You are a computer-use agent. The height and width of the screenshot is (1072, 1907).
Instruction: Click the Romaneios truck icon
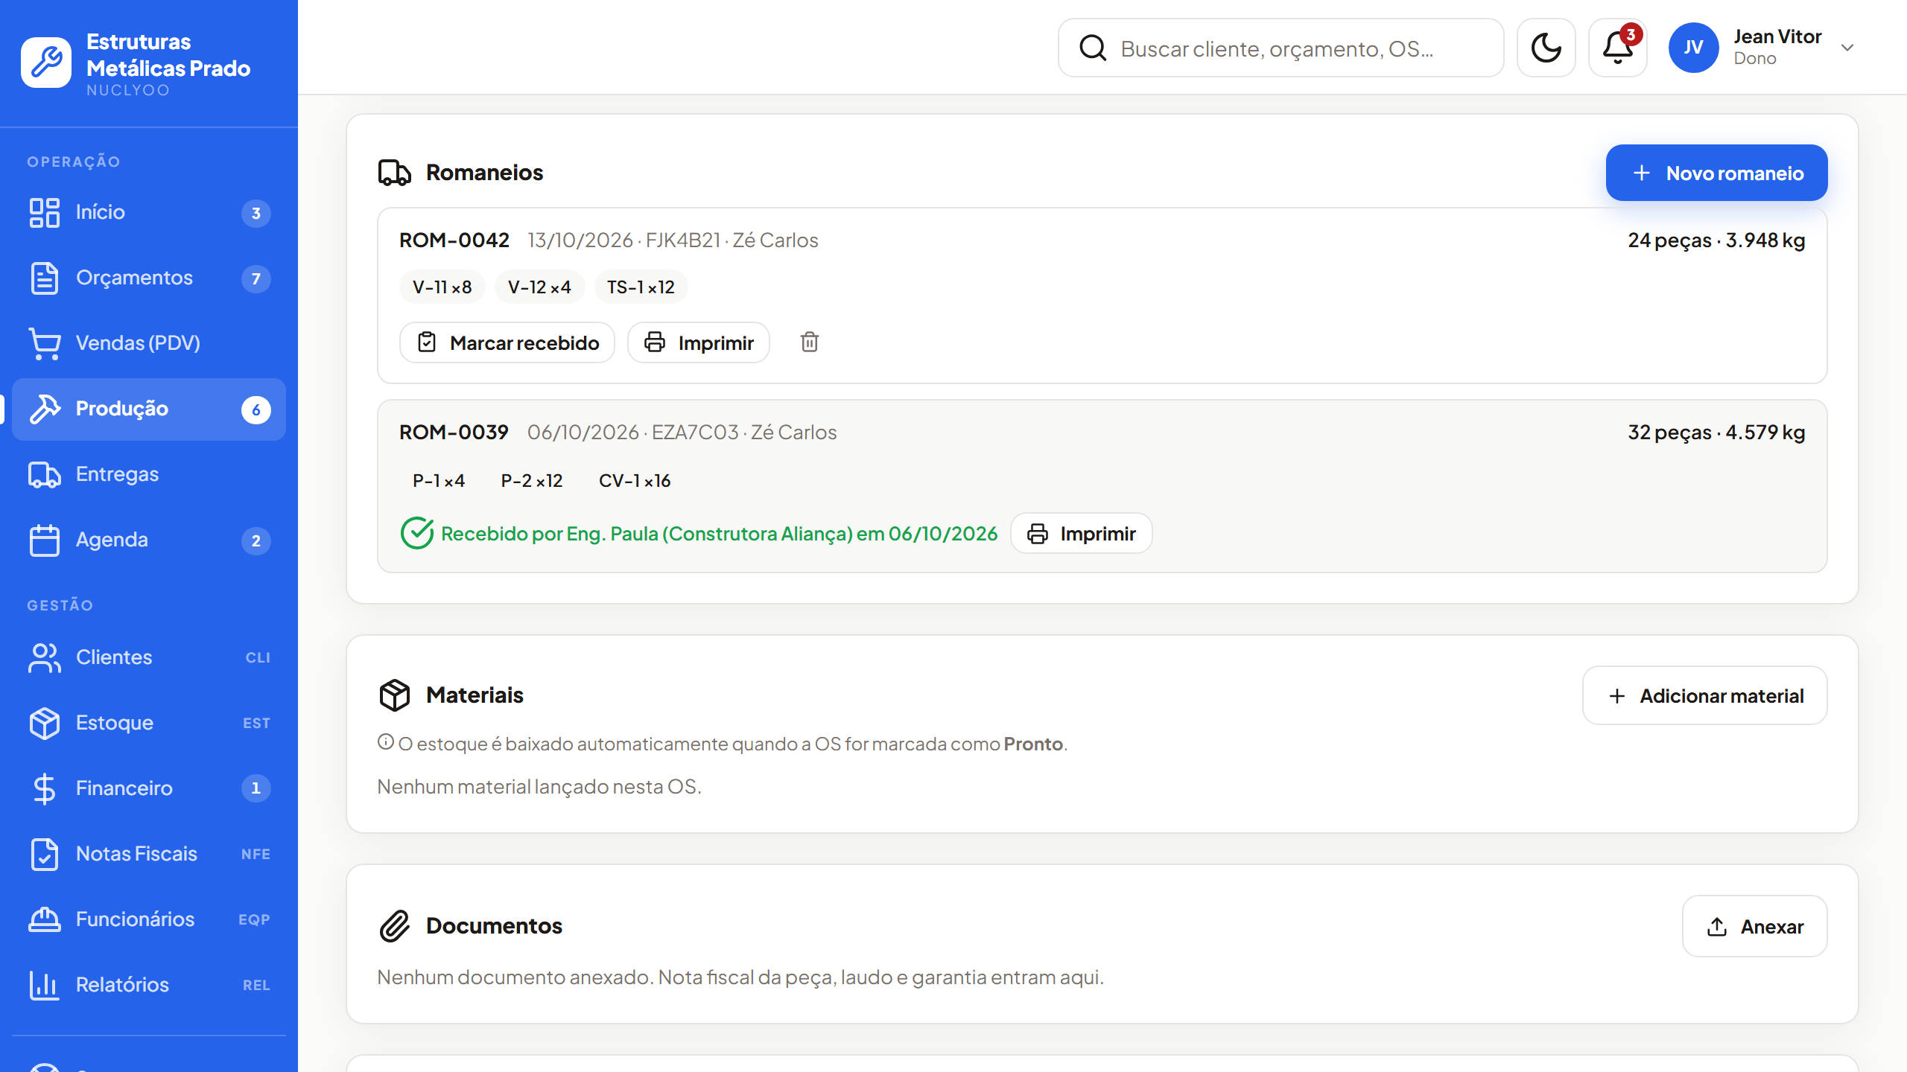pos(394,173)
